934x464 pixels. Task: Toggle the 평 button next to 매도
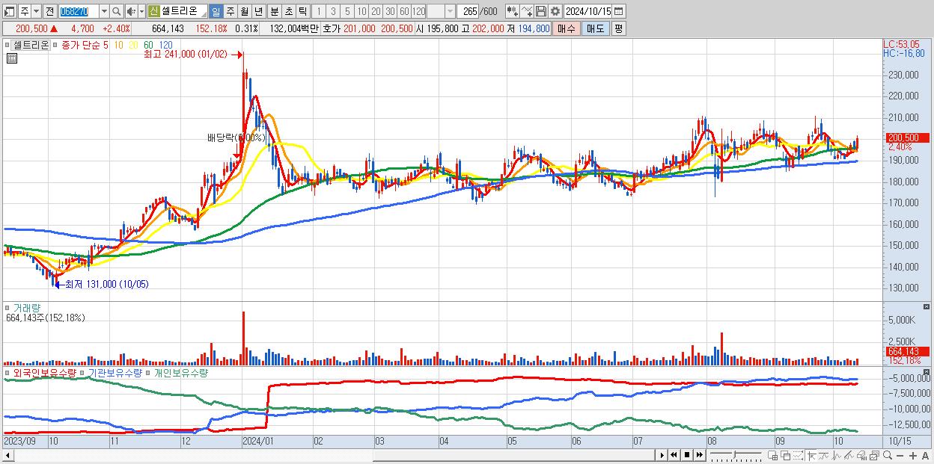[x=618, y=28]
